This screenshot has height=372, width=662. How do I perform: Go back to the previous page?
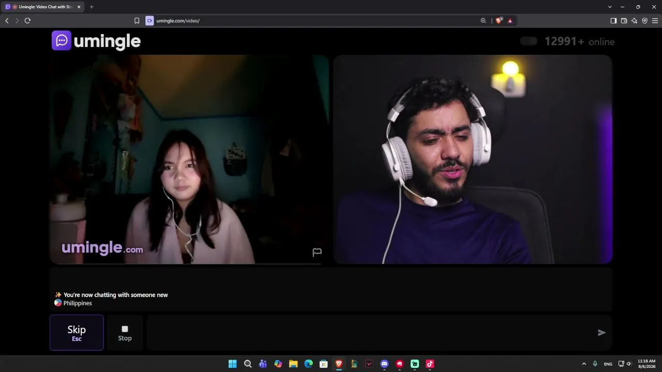pos(7,21)
